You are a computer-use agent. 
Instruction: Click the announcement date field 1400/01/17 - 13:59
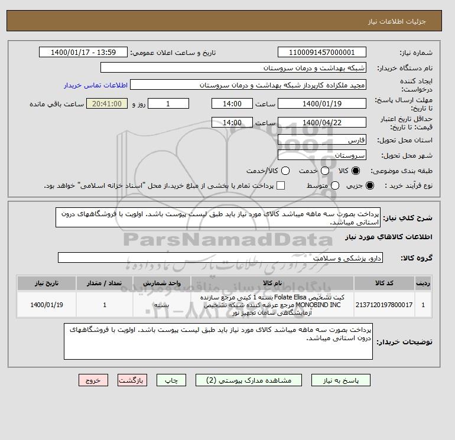(83, 52)
